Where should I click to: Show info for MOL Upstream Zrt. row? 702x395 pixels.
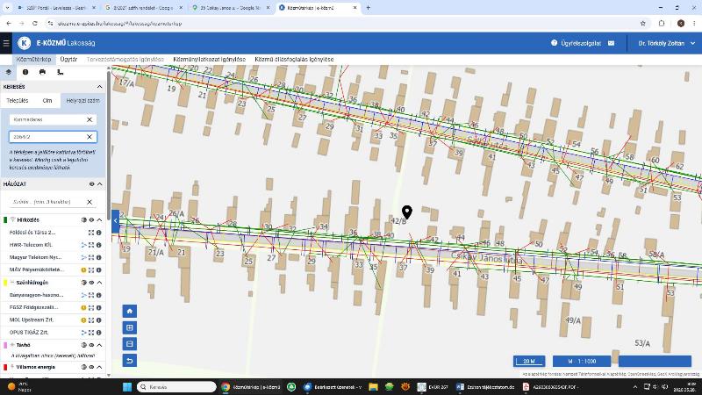[x=99, y=320]
